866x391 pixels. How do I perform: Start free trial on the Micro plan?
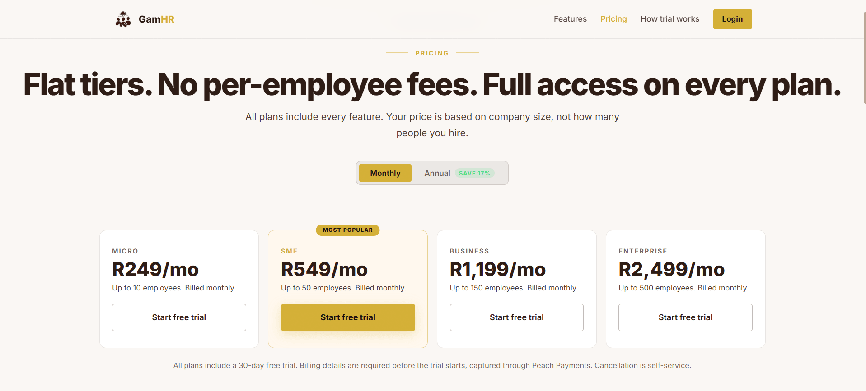[x=179, y=317]
